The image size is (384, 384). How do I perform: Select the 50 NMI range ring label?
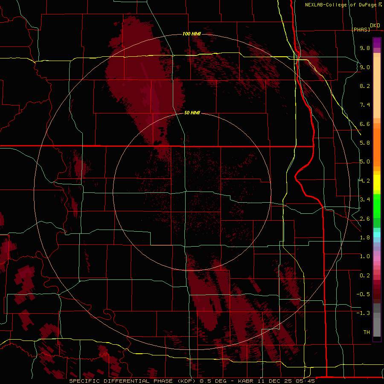(192, 113)
